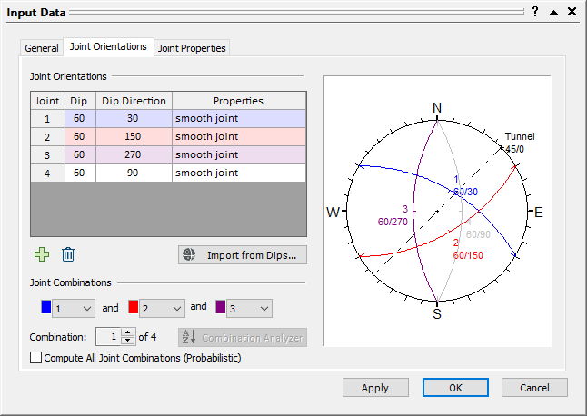Click Properties cell of joint 3 row
587x416 pixels.
click(x=239, y=155)
